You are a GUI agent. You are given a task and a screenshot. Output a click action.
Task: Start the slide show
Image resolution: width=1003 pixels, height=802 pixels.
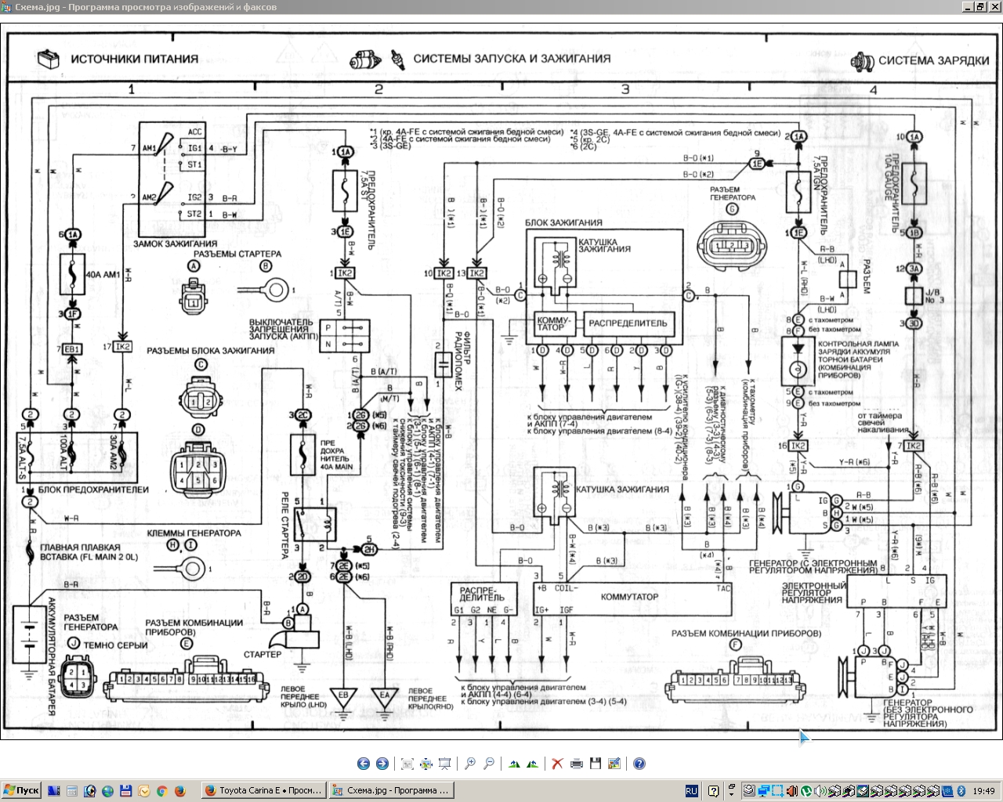(x=444, y=764)
